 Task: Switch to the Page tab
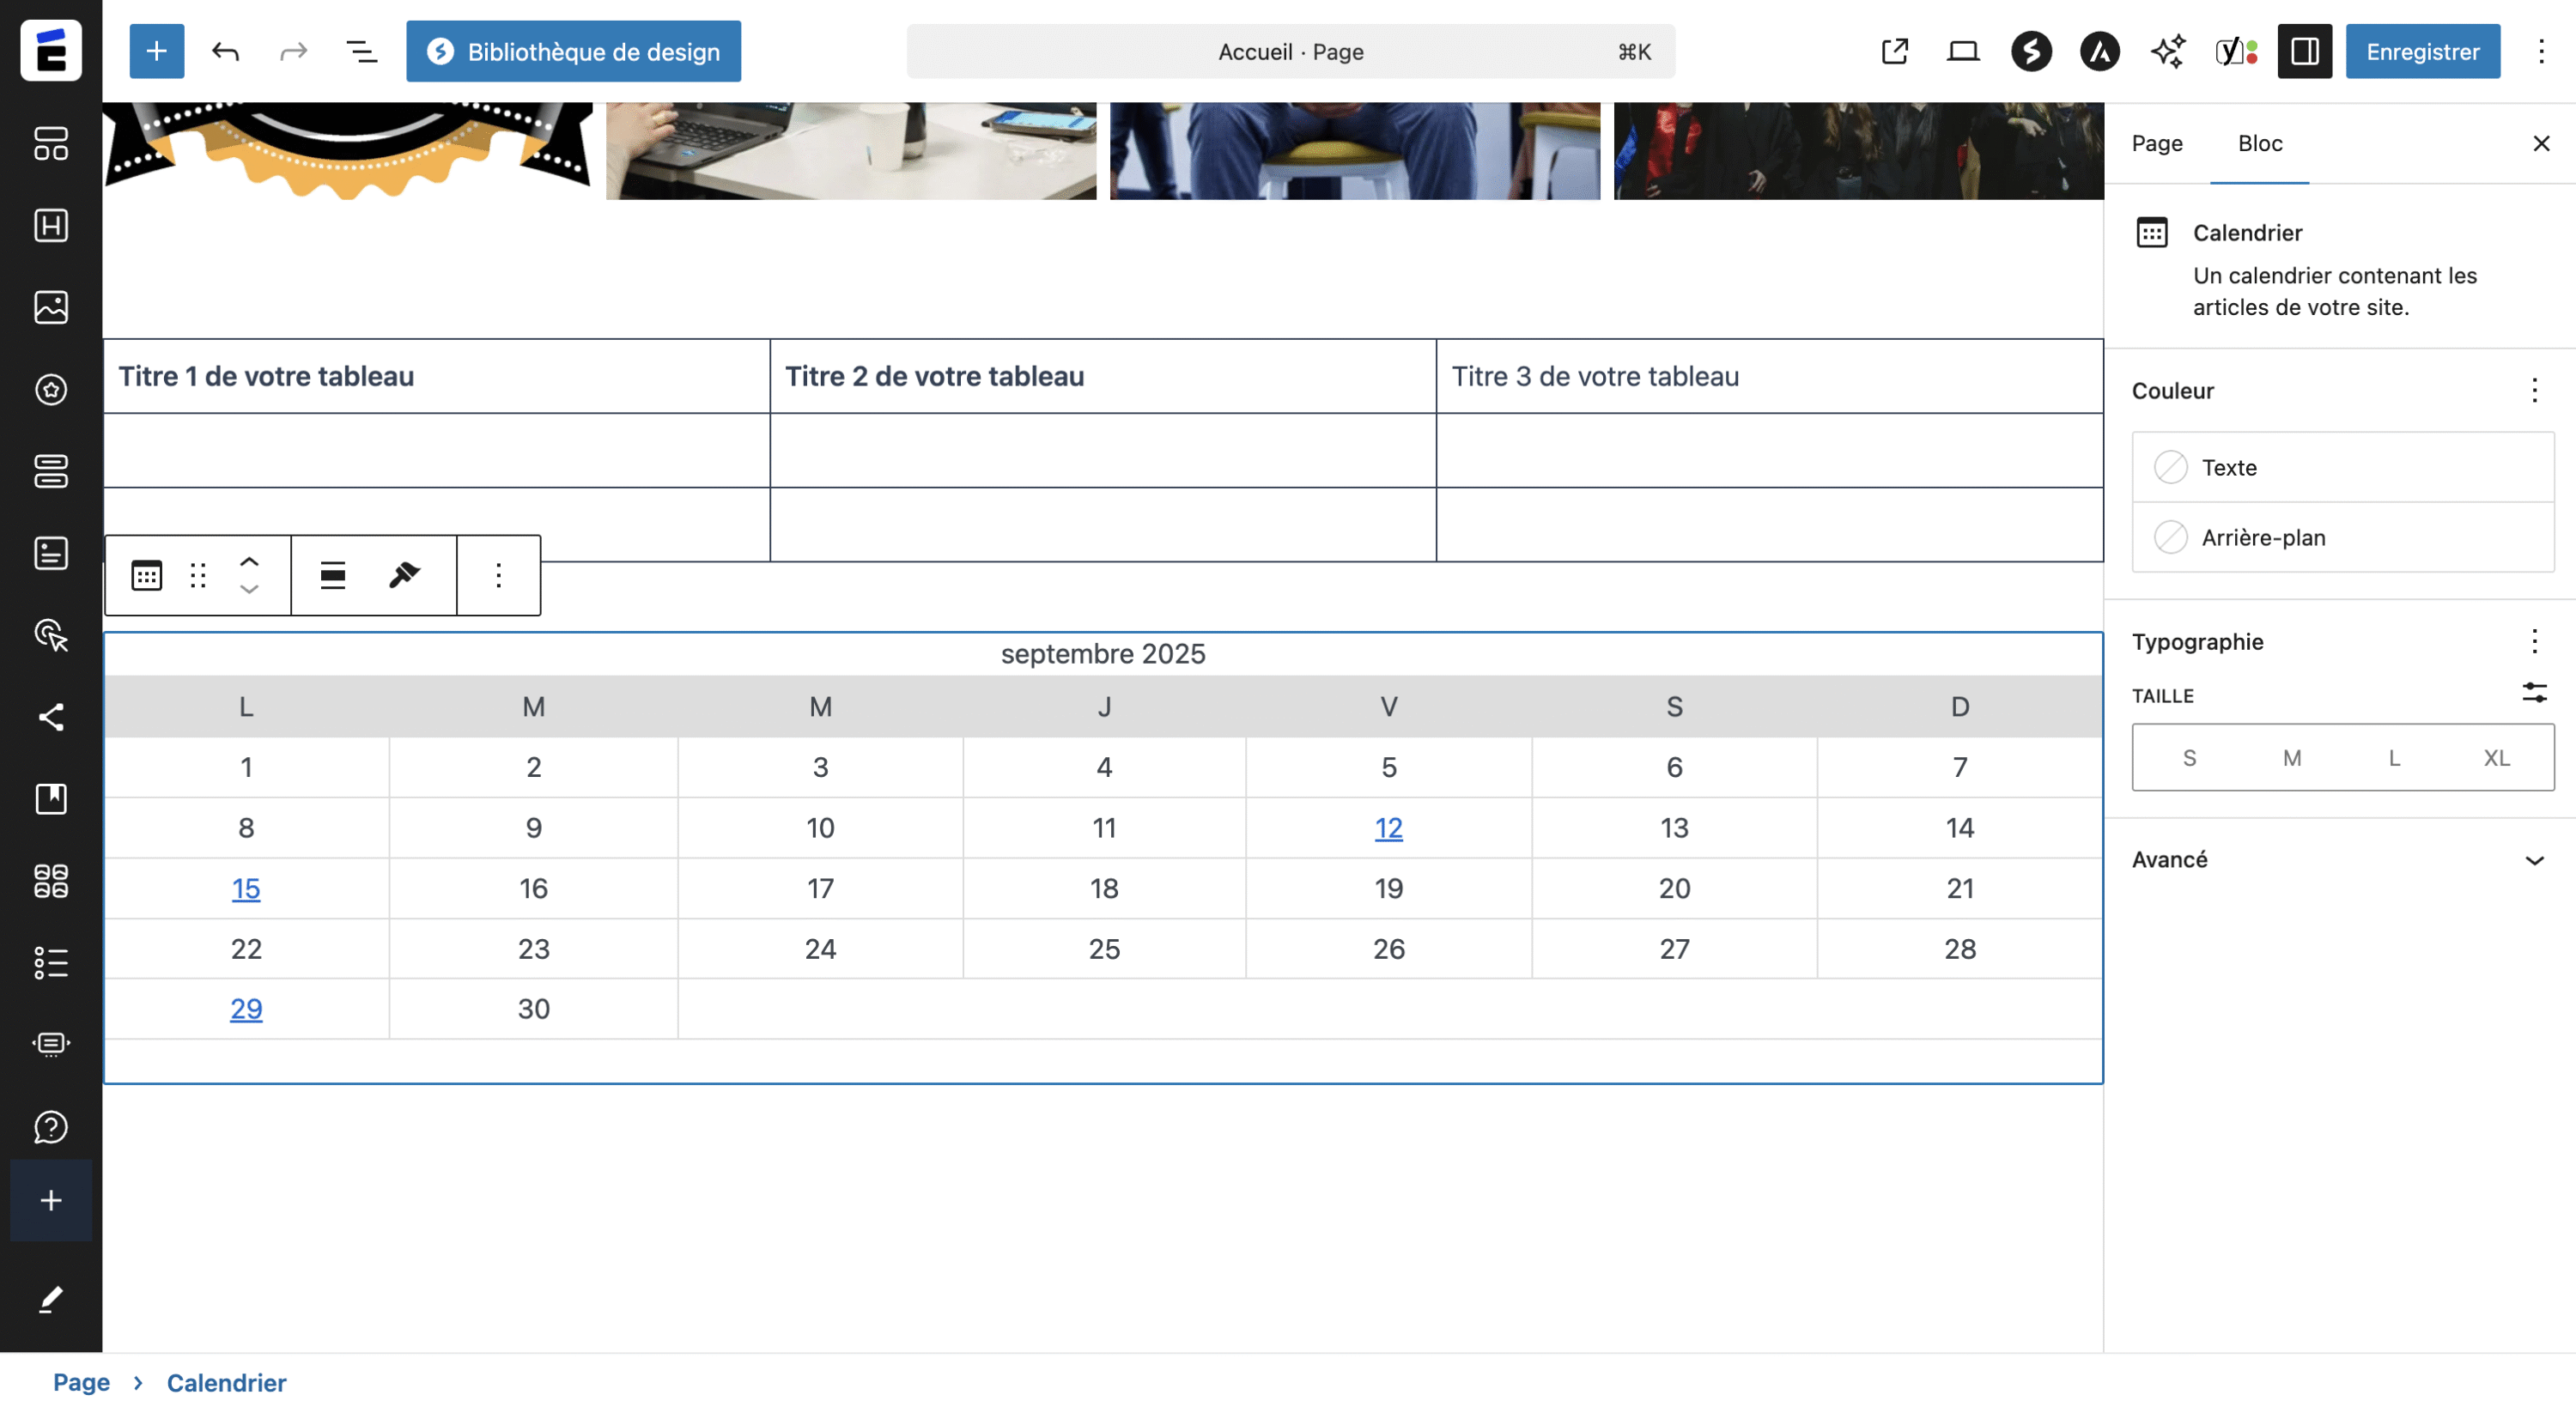pos(2156,143)
